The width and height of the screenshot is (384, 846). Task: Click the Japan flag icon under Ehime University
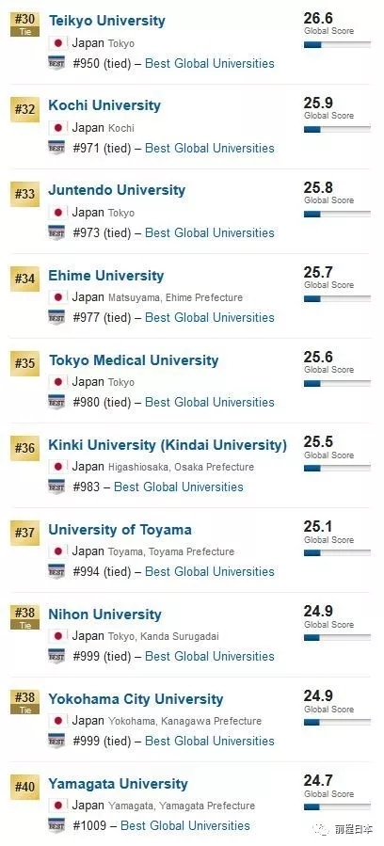[58, 297]
